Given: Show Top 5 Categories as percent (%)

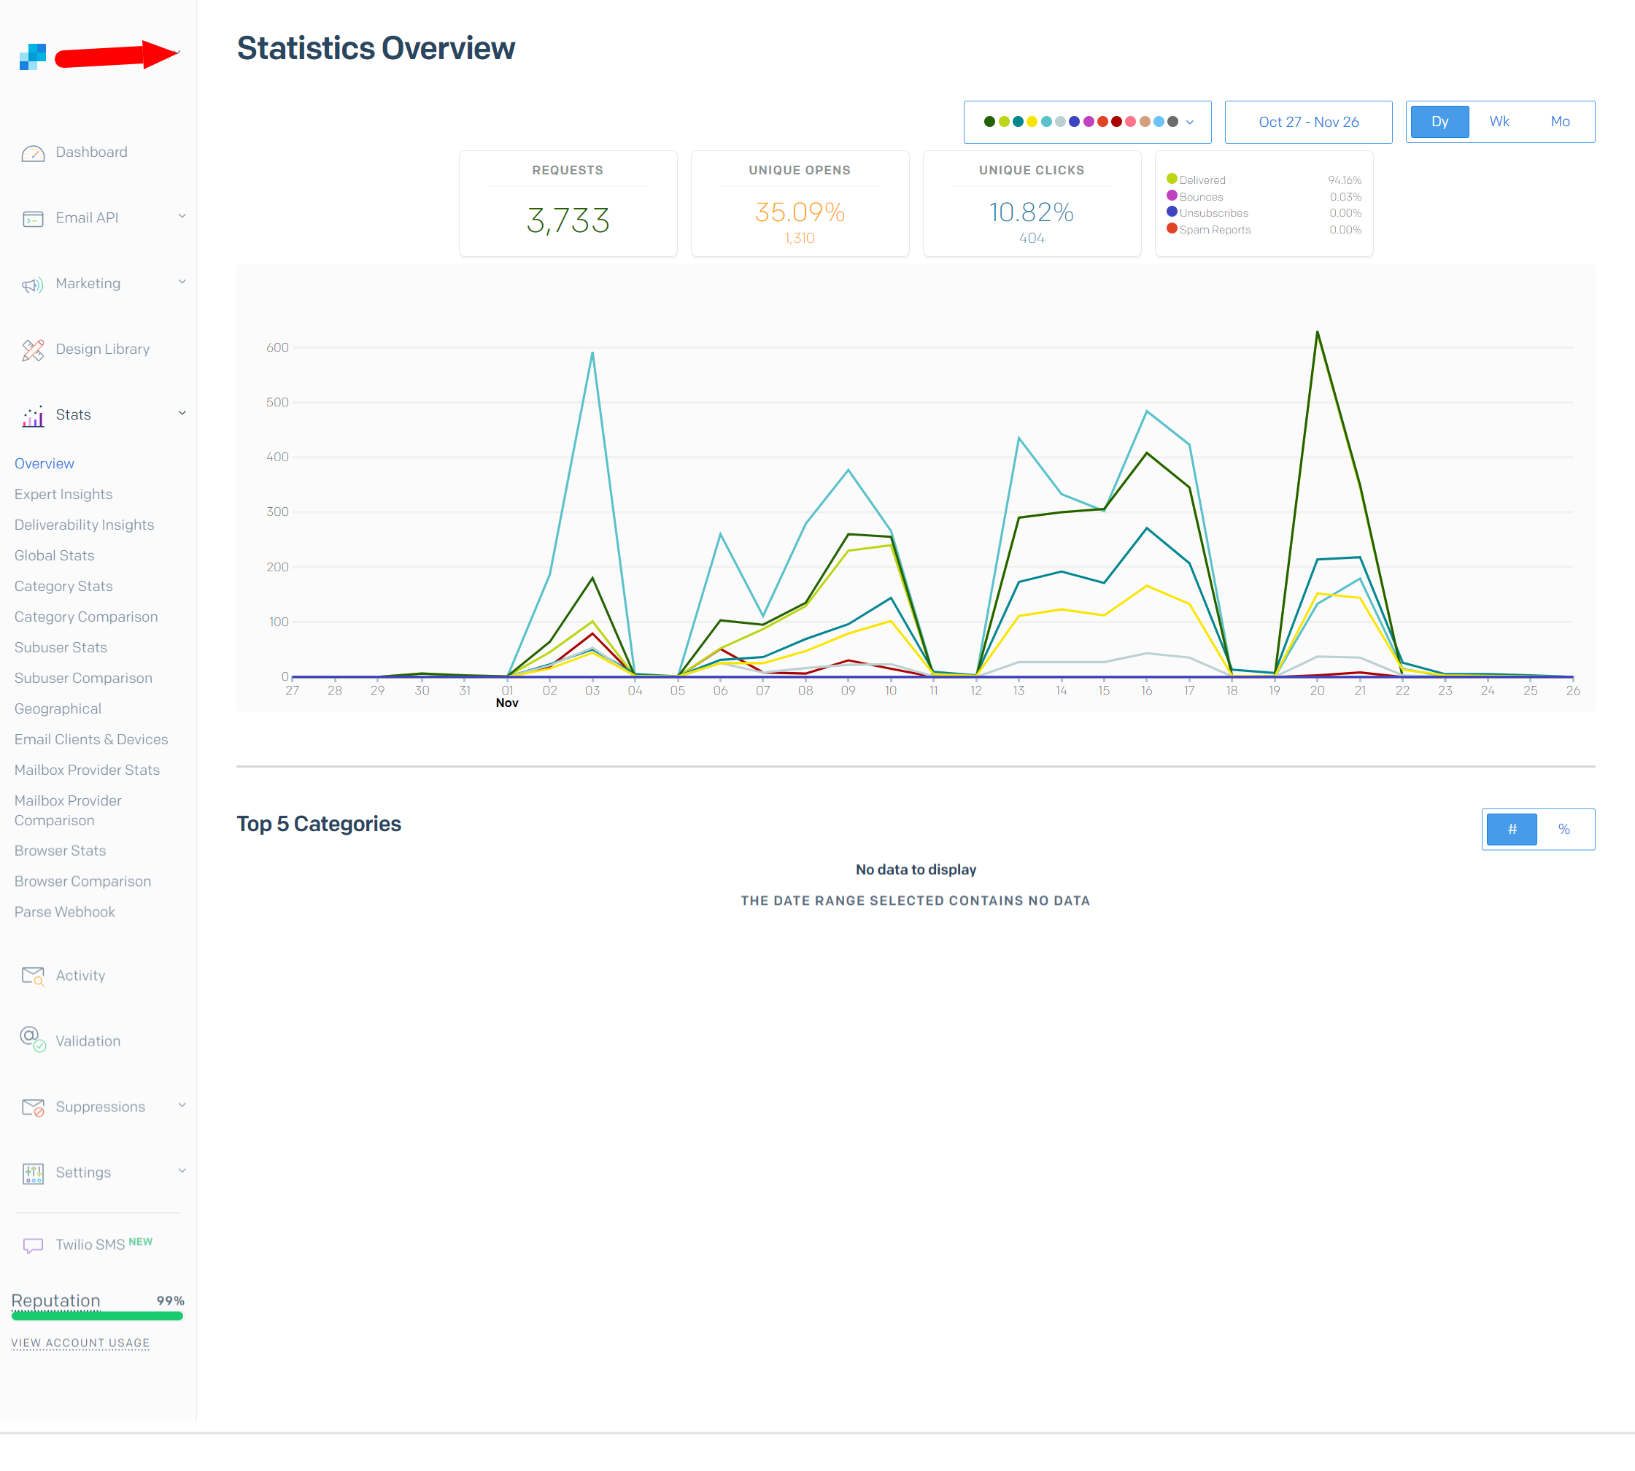Looking at the screenshot, I should (1564, 829).
